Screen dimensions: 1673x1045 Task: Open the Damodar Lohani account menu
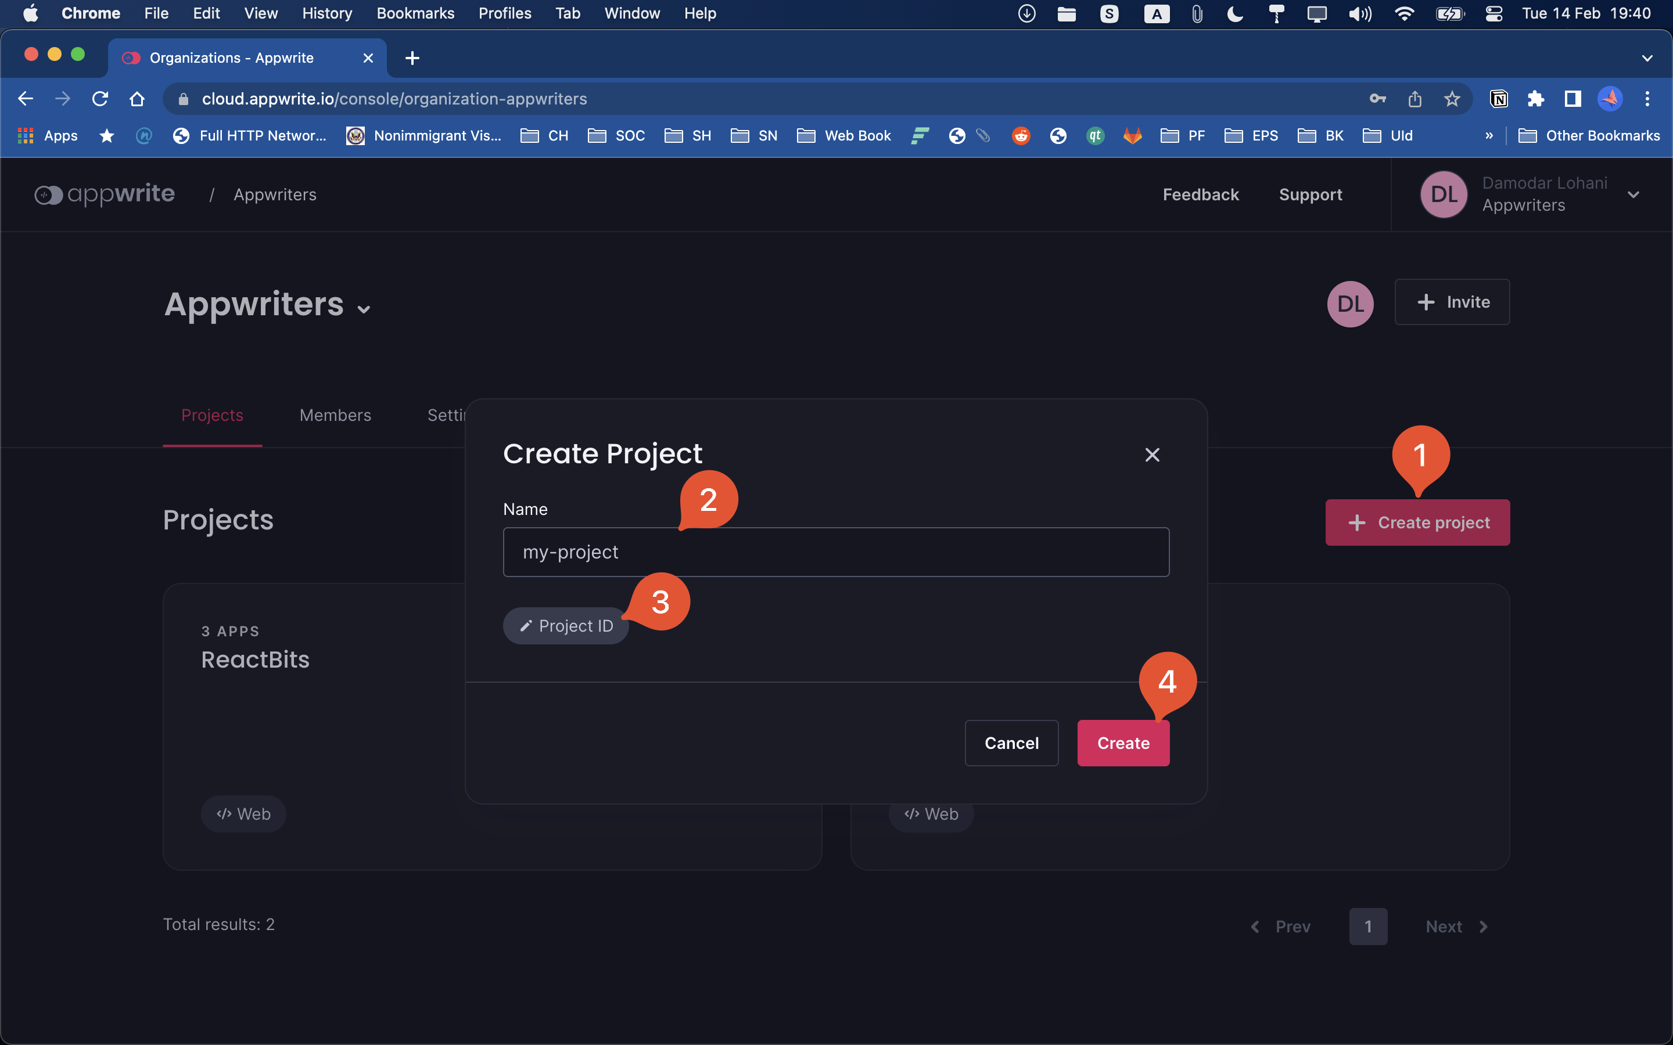(x=1531, y=194)
